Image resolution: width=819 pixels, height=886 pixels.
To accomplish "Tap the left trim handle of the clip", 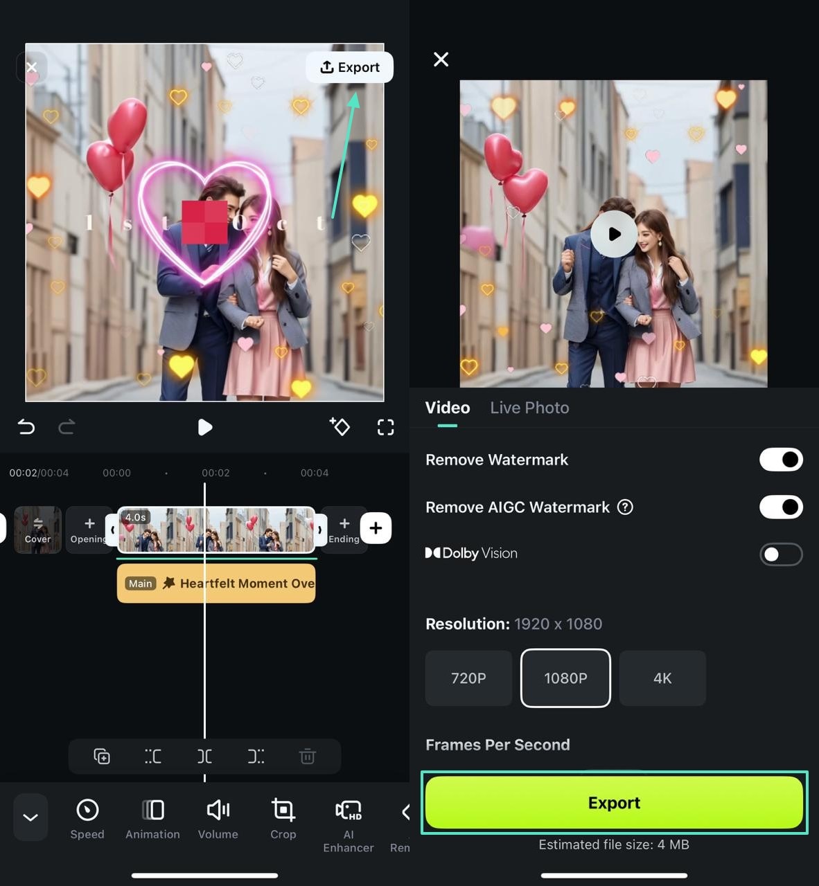I will 112,530.
